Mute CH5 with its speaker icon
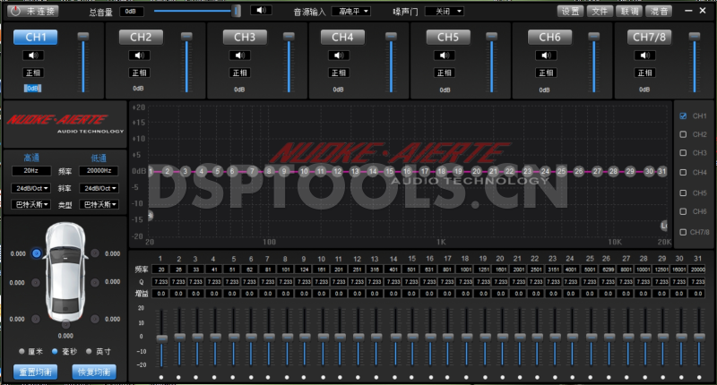The height and width of the screenshot is (385, 717). pos(445,56)
